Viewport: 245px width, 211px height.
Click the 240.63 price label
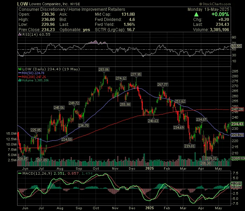pyautogui.click(x=153, y=121)
